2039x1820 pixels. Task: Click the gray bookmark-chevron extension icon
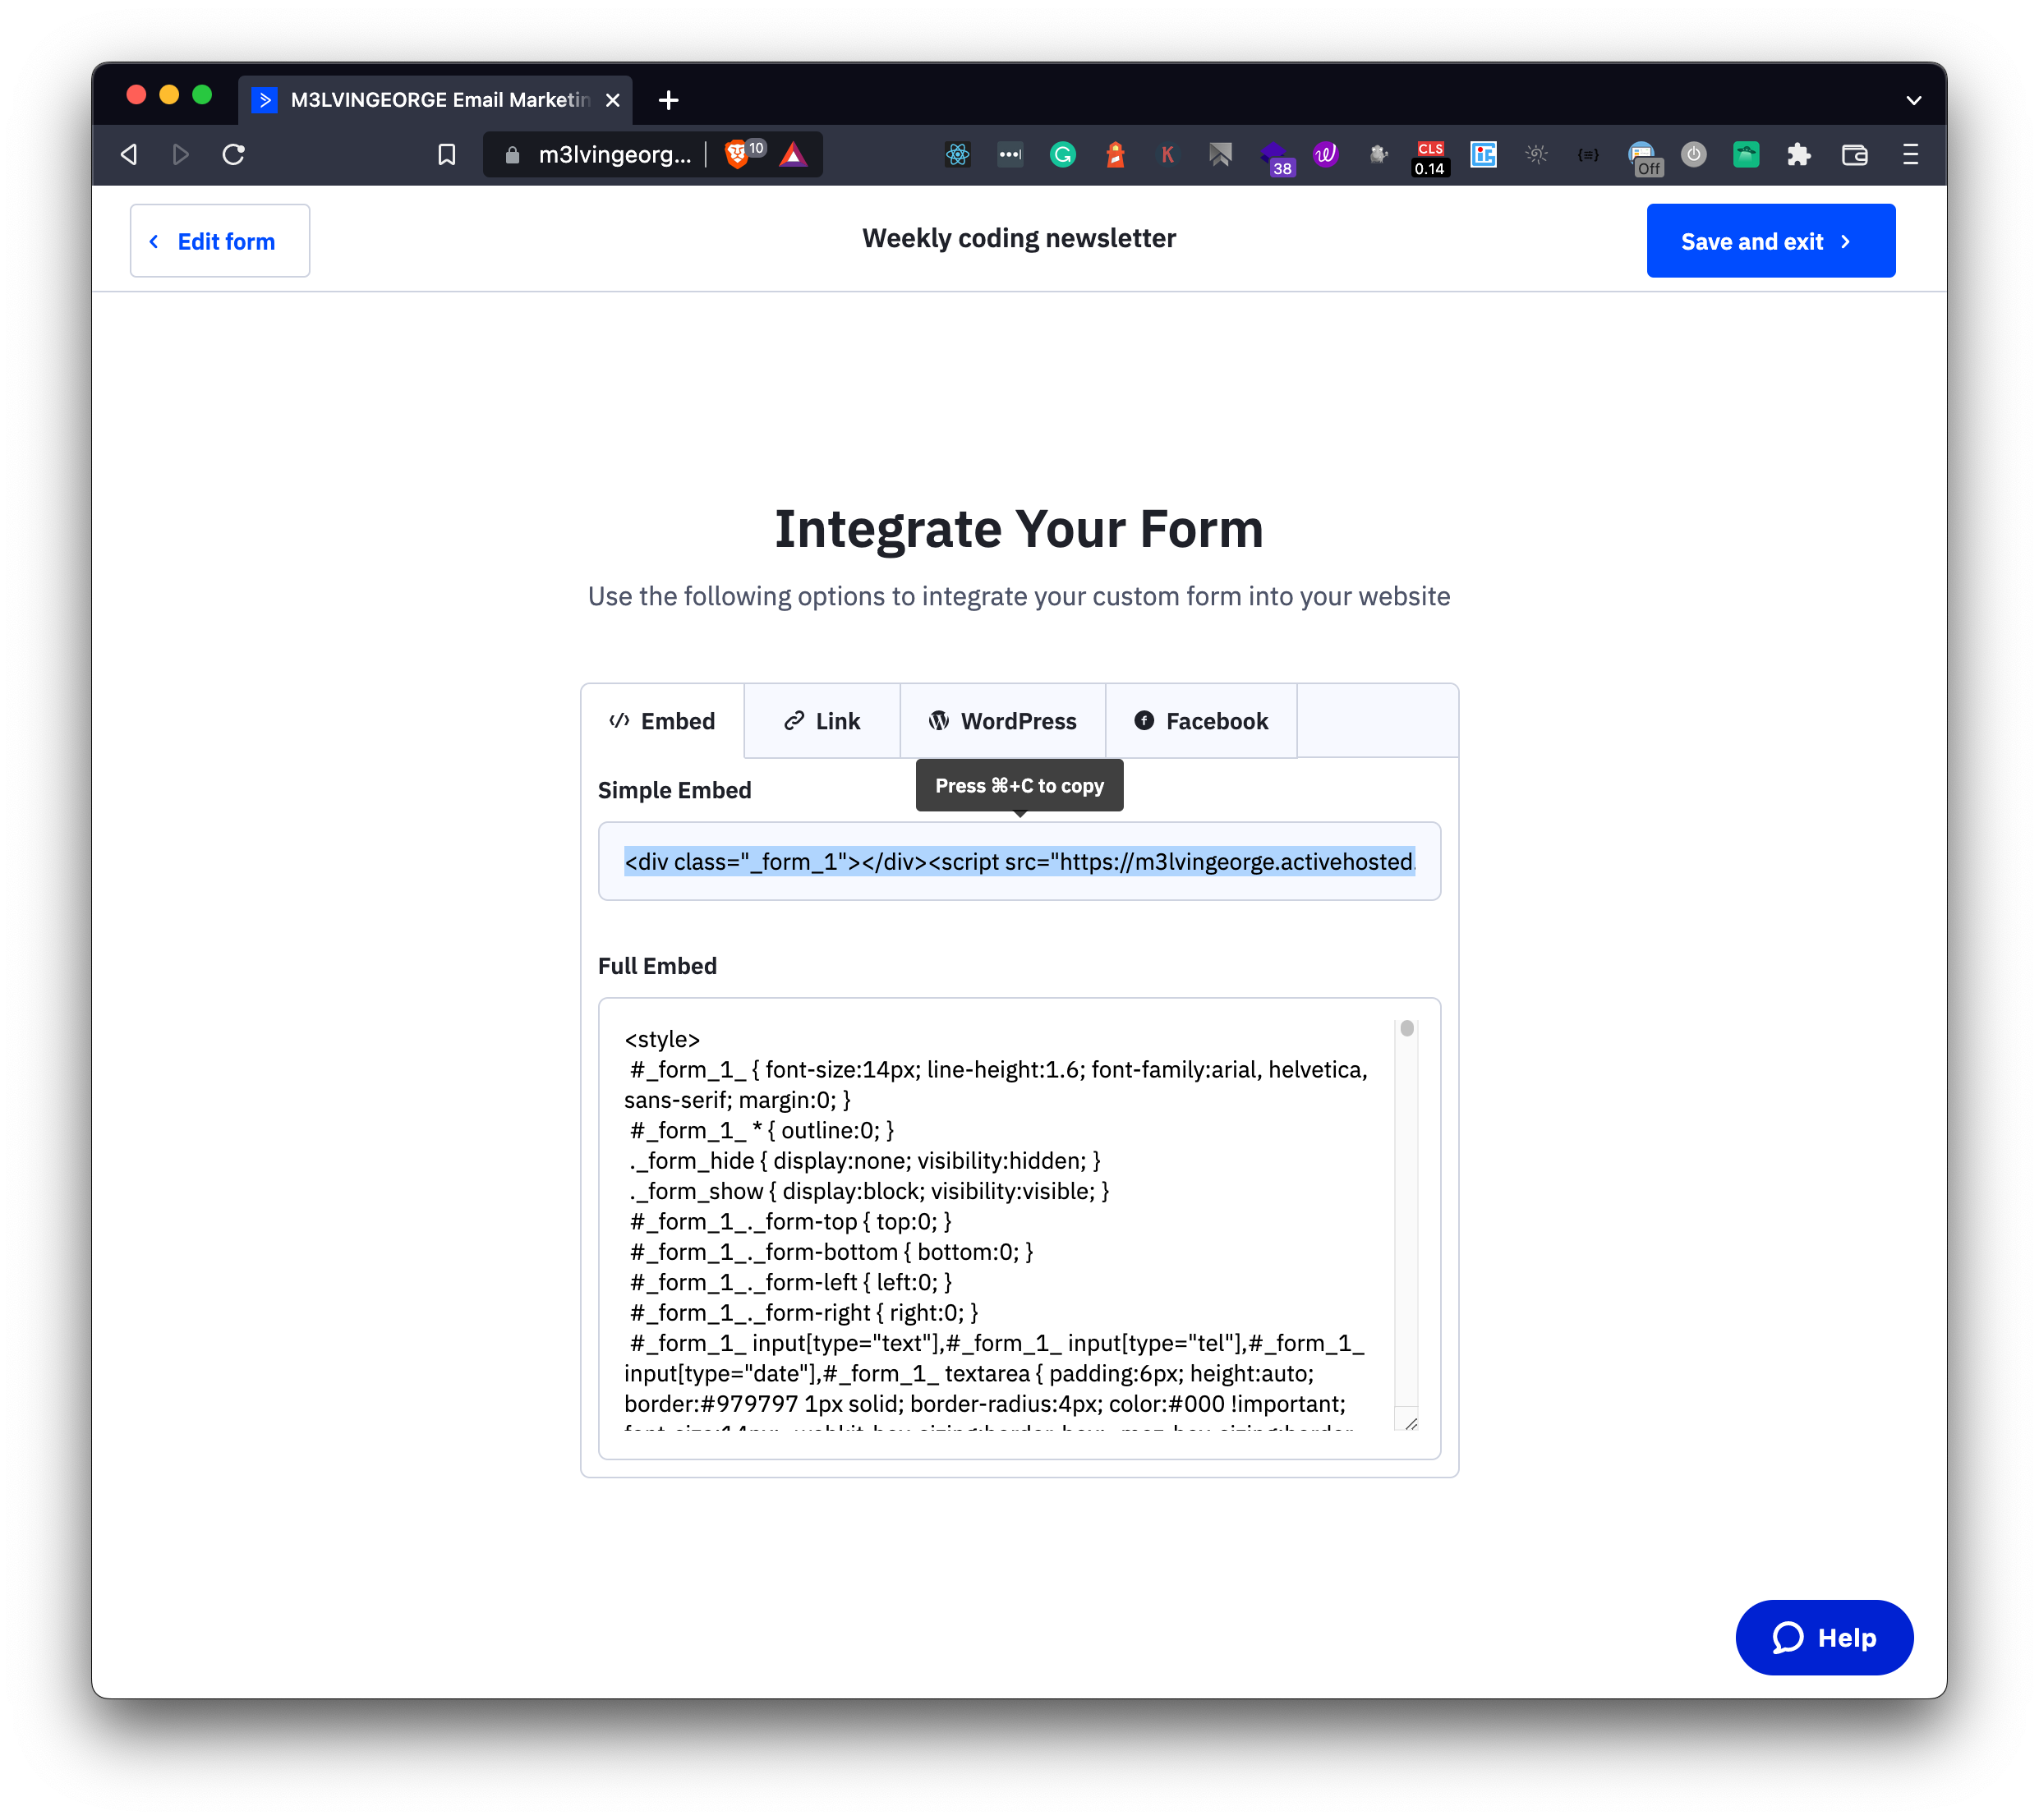[x=1221, y=155]
